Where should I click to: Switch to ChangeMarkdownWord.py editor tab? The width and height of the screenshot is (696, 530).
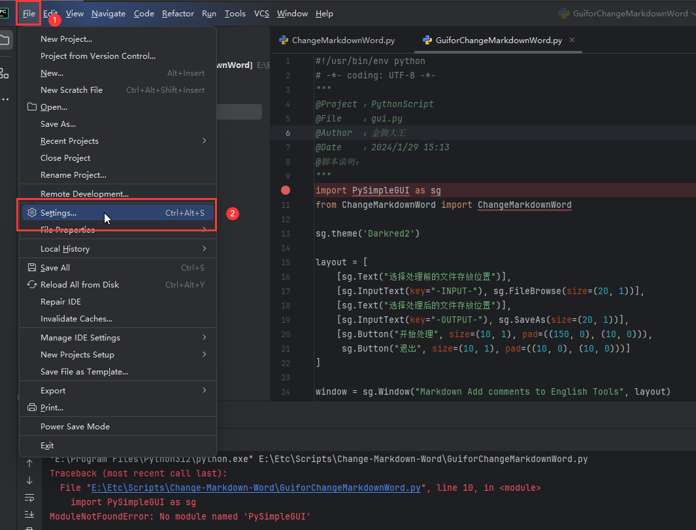337,40
